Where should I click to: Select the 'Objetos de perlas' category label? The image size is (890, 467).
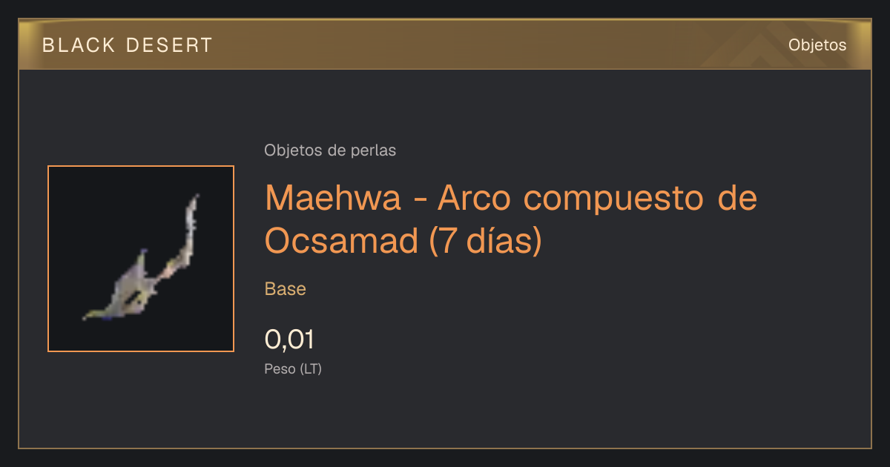point(330,150)
